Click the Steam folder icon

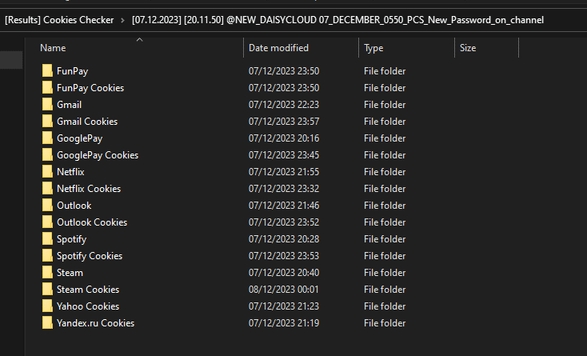tap(47, 273)
